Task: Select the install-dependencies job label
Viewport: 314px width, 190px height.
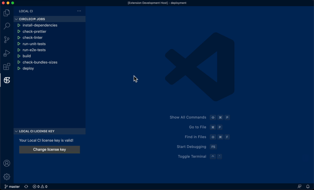Action: [x=40, y=25]
